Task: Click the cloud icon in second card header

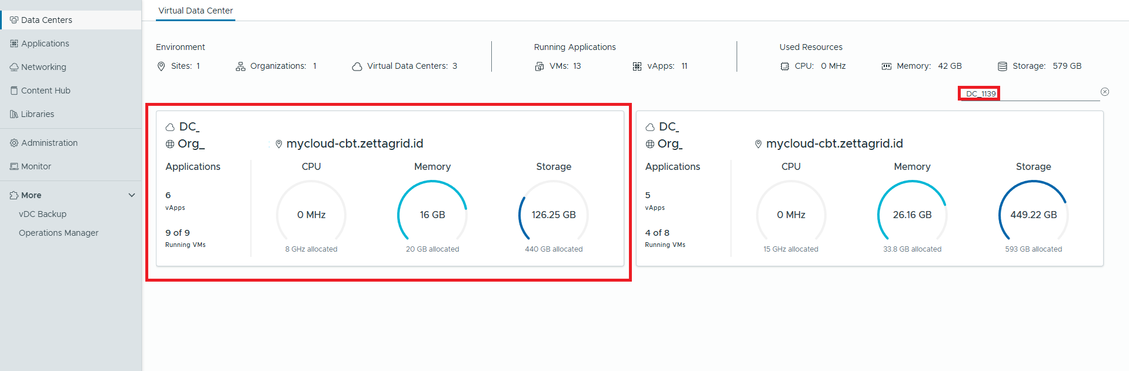Action: coord(650,127)
